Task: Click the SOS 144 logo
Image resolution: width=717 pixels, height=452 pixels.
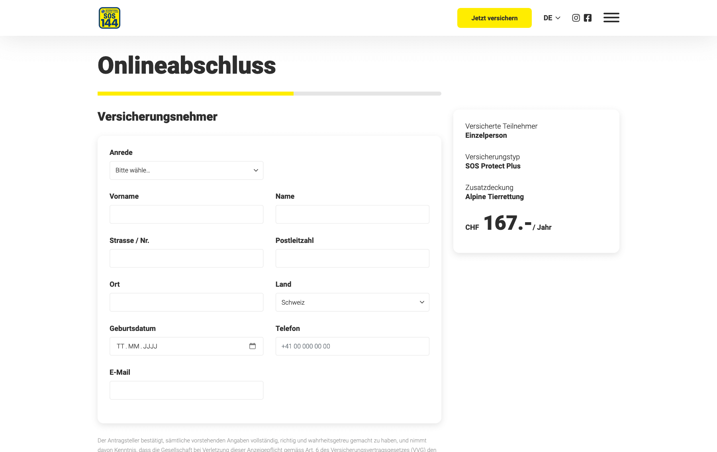Action: (110, 18)
